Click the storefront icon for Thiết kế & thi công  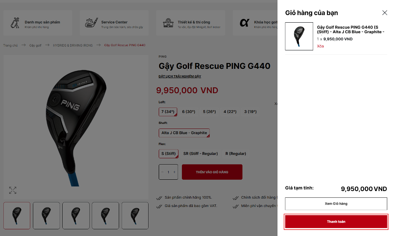coord(168,23)
